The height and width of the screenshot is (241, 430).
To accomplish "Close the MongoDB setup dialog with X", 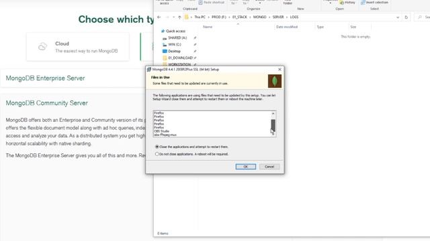I will (x=279, y=70).
